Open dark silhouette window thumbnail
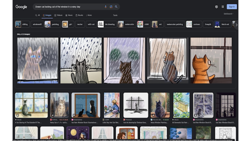 click(226, 105)
